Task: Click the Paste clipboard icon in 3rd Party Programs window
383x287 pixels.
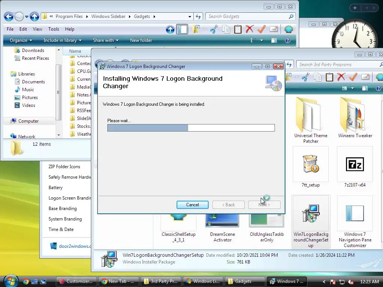Action: click(x=329, y=77)
